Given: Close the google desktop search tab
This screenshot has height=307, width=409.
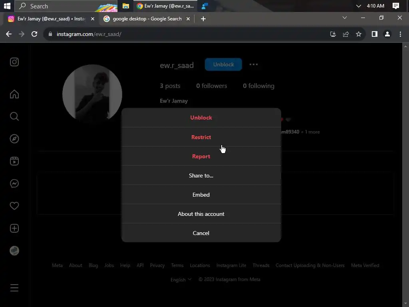Looking at the screenshot, I should [x=188, y=19].
